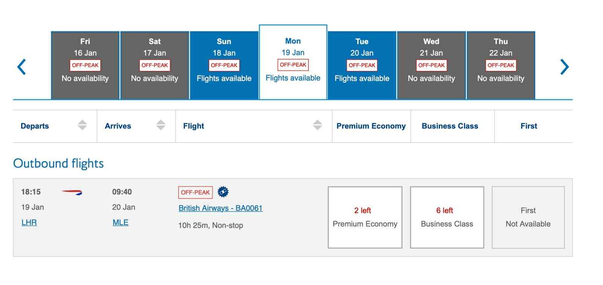Image resolution: width=603 pixels, height=285 pixels.
Task: Select Tue 20 Jan date tab
Action: click(362, 66)
